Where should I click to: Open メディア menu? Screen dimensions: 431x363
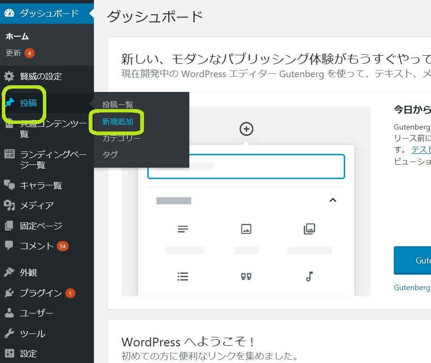coord(47,205)
